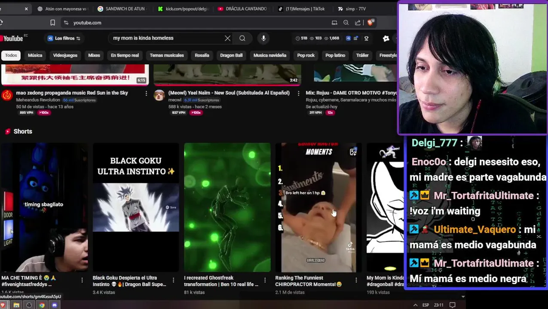Open meowl channel avatar

click(x=159, y=95)
